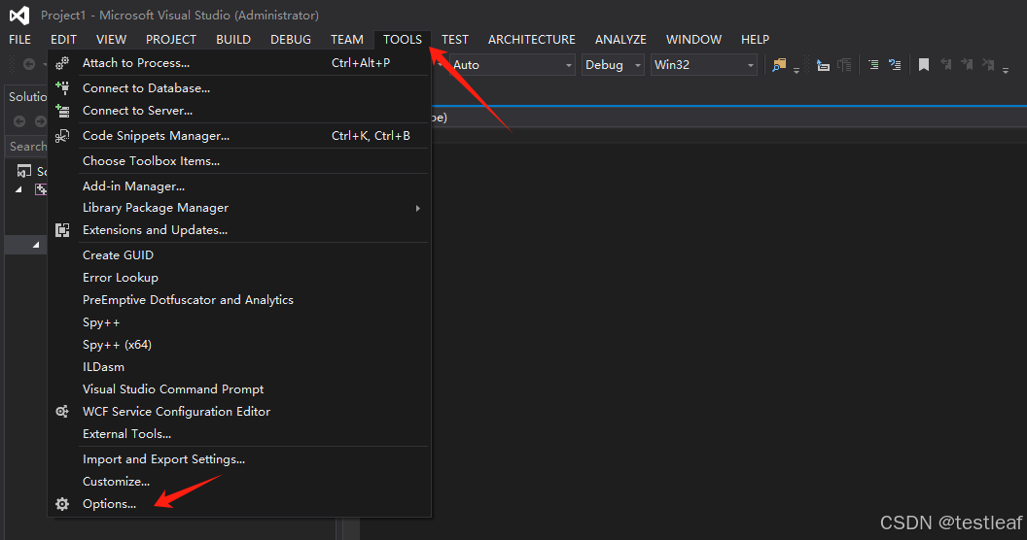Image resolution: width=1027 pixels, height=540 pixels.
Task: Click Solution Explorer's Back arrow button
Action: coord(19,121)
